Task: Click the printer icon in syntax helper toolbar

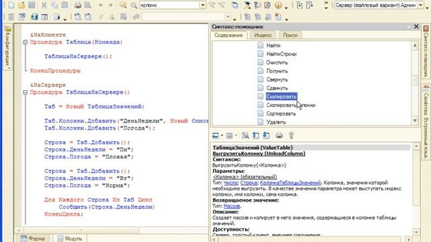Action: (x=279, y=135)
